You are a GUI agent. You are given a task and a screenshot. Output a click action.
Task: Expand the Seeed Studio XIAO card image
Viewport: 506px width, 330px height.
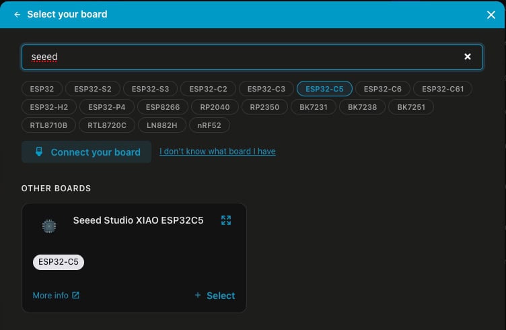(226, 220)
